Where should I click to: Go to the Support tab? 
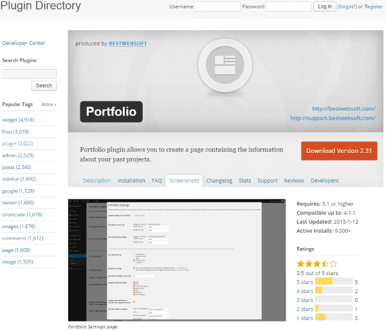268,181
